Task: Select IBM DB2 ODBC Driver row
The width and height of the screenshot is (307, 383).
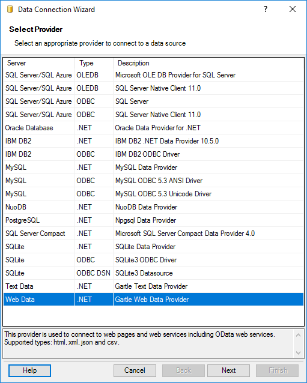Action: 154,154
